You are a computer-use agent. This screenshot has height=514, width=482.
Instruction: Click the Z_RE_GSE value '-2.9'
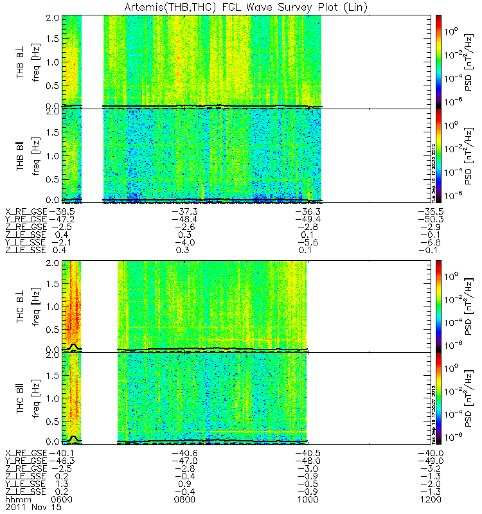(x=431, y=227)
